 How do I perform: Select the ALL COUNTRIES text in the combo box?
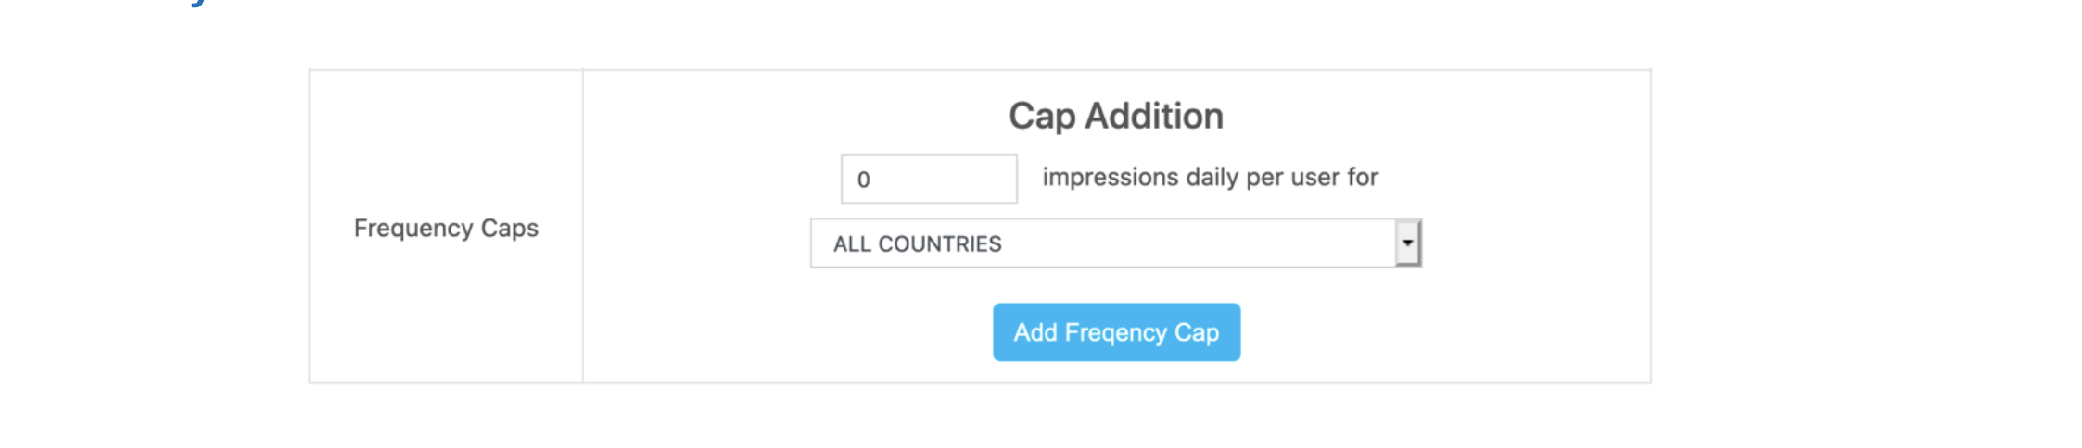(x=917, y=244)
